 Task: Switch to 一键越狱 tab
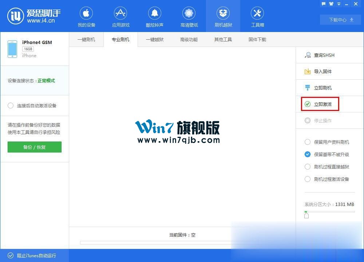(155, 39)
